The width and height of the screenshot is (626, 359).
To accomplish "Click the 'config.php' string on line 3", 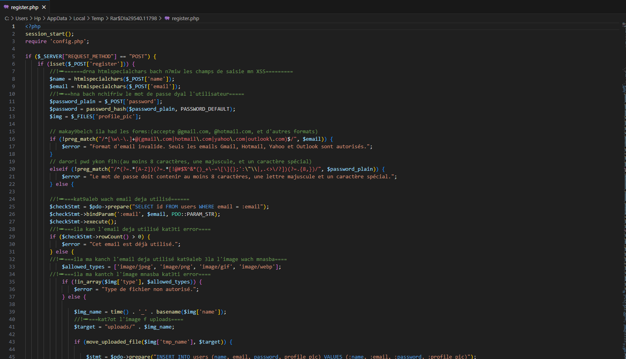I will 68,42.
